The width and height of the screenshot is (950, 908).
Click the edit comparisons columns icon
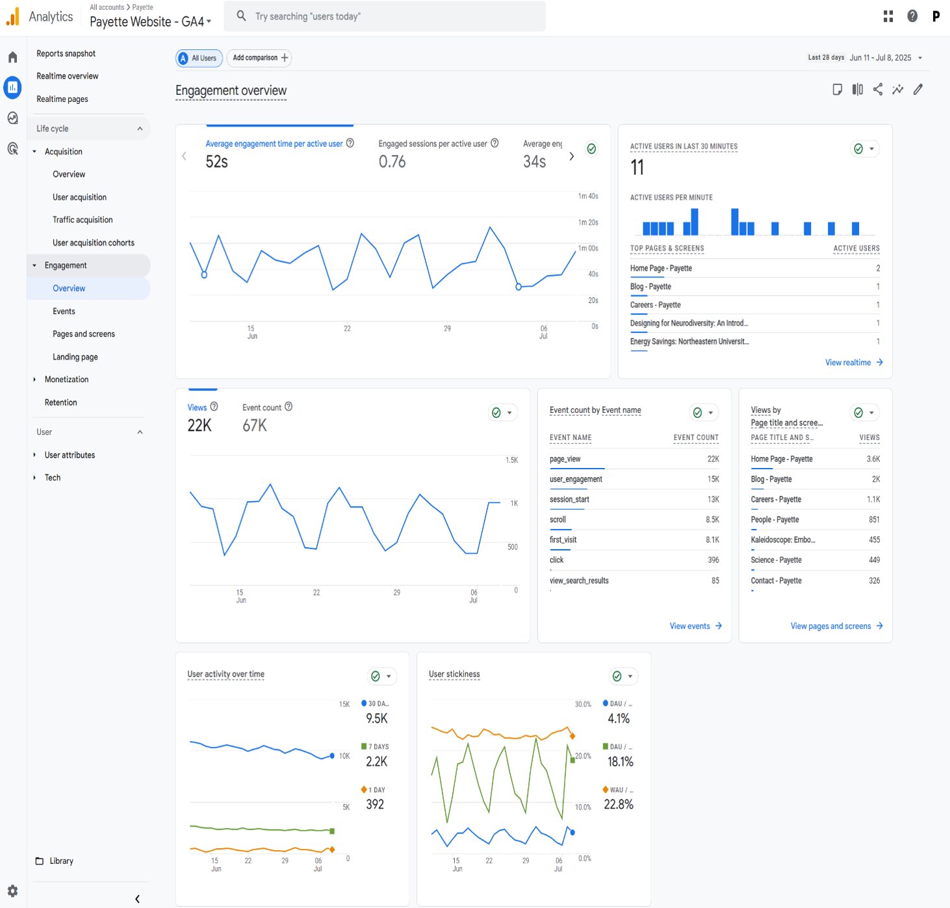858,89
